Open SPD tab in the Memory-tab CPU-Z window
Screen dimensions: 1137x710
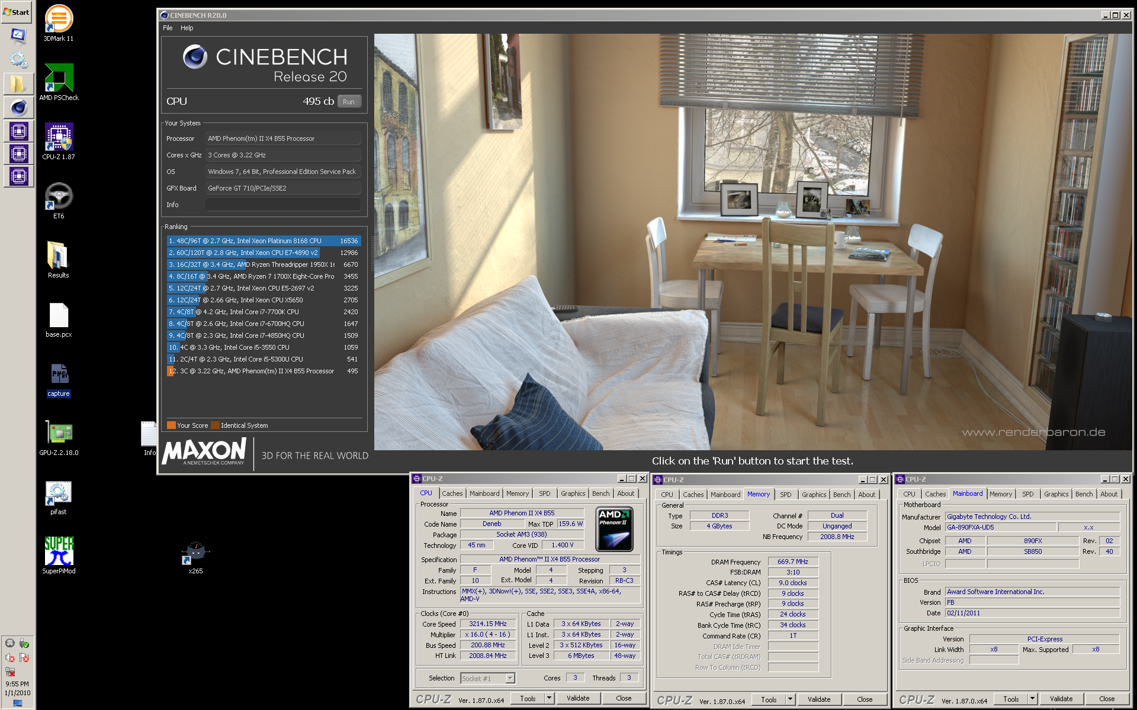pyautogui.click(x=785, y=495)
